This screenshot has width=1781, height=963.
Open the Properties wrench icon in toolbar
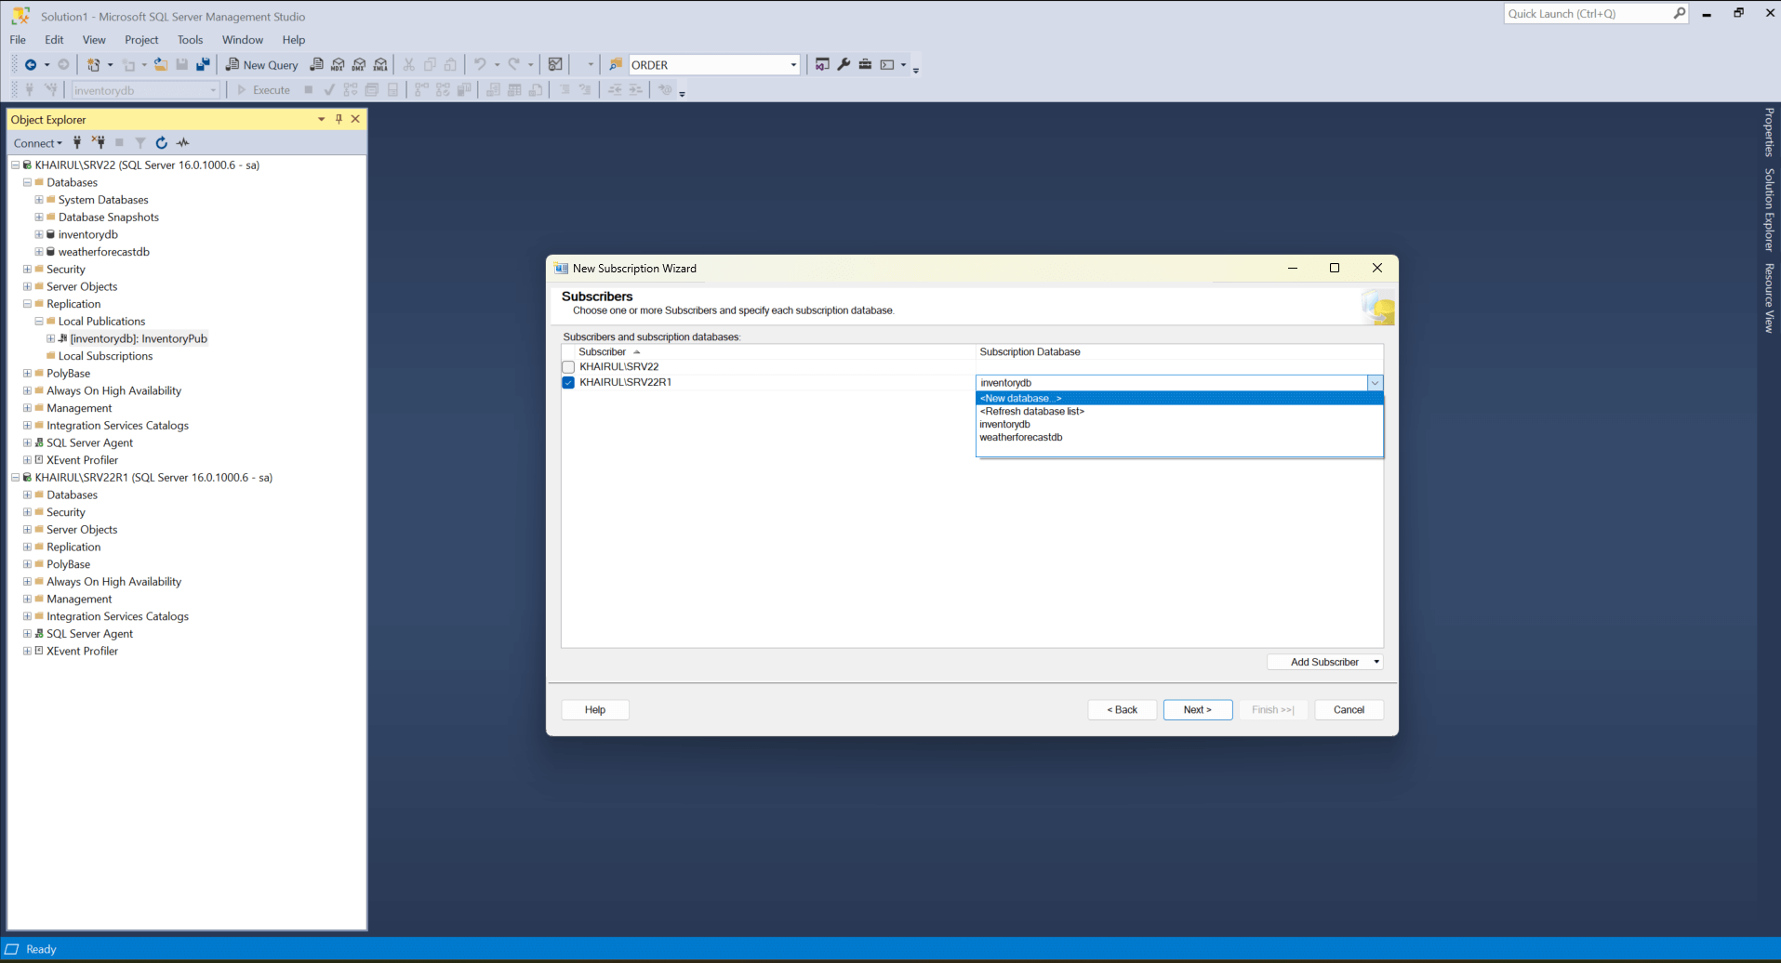[x=844, y=65]
